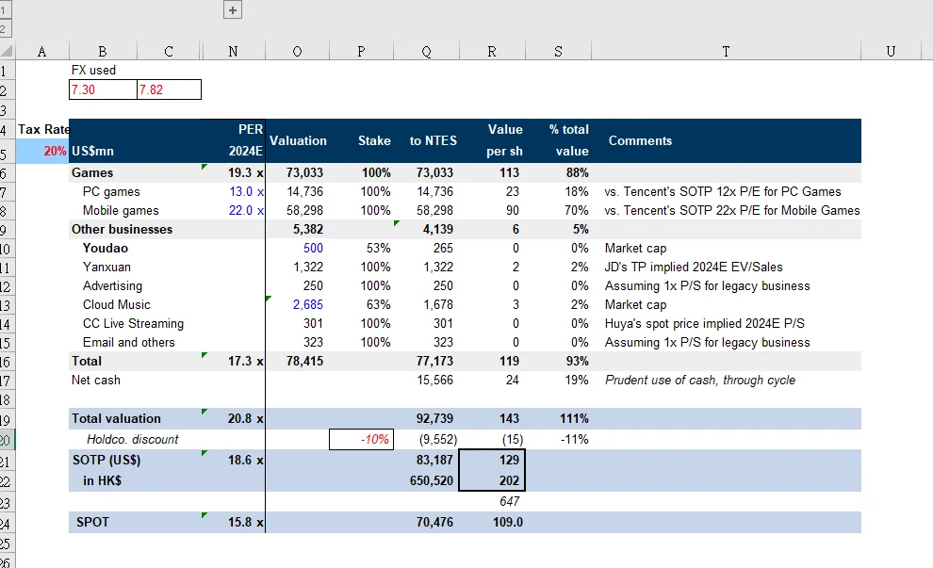Select column S header
This screenshot has width=933, height=568.
pyautogui.click(x=558, y=51)
